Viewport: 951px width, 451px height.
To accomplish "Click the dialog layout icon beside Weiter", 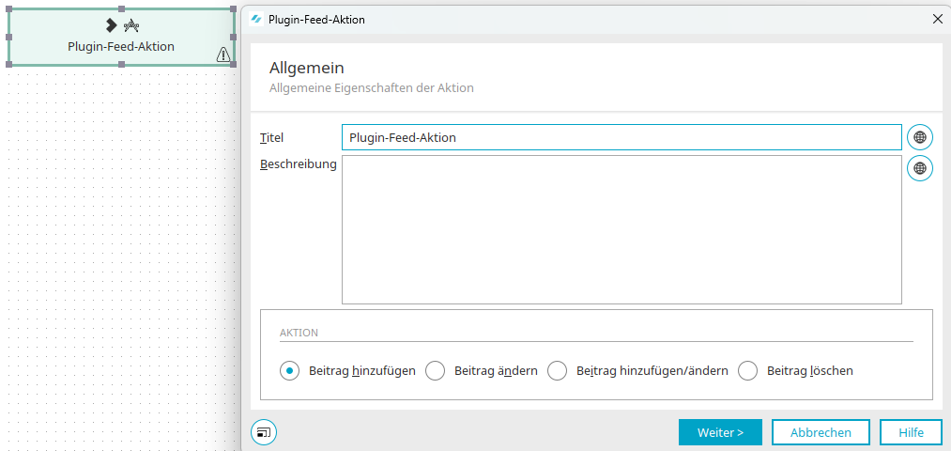I will tap(264, 433).
